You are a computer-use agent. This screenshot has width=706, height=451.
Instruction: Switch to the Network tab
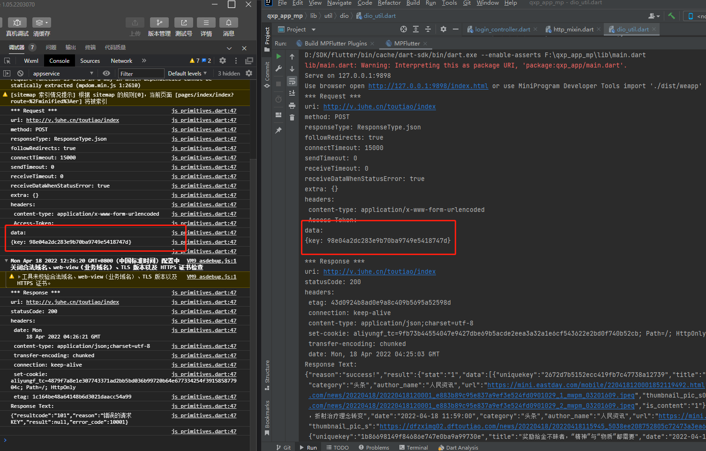(121, 60)
